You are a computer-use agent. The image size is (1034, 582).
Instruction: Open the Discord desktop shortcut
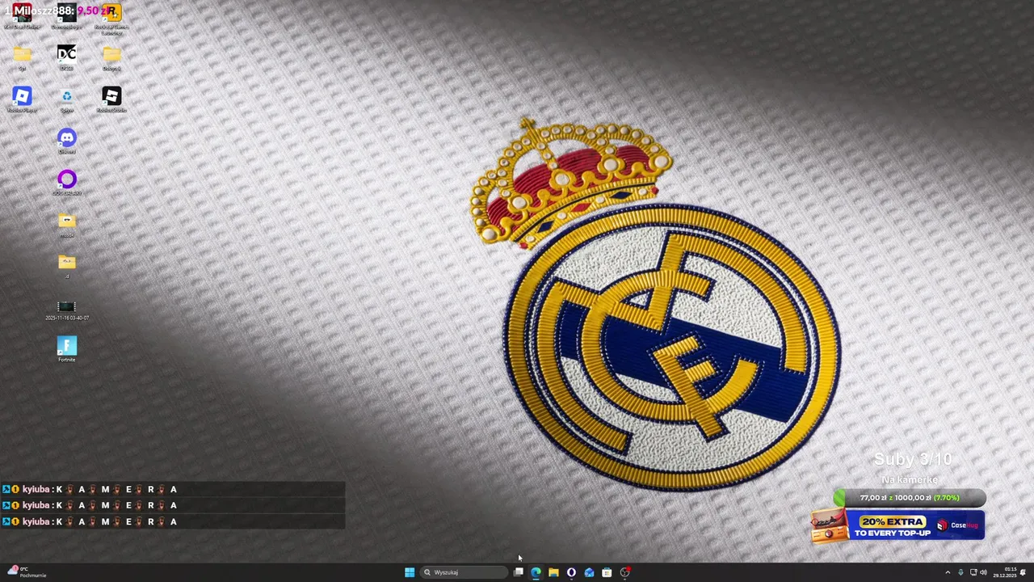click(67, 141)
